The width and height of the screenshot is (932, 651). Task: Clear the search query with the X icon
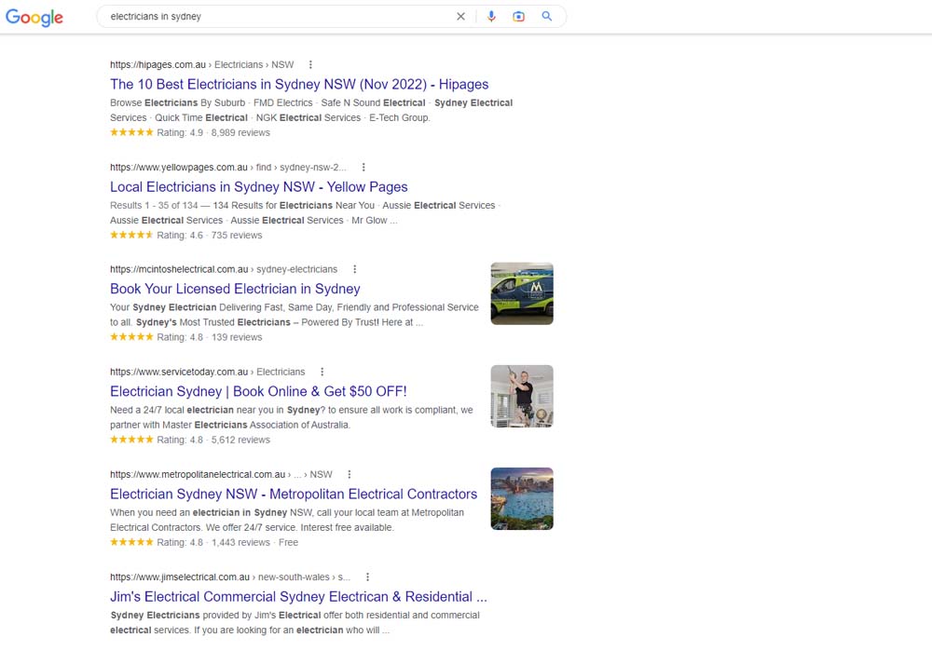coord(460,17)
